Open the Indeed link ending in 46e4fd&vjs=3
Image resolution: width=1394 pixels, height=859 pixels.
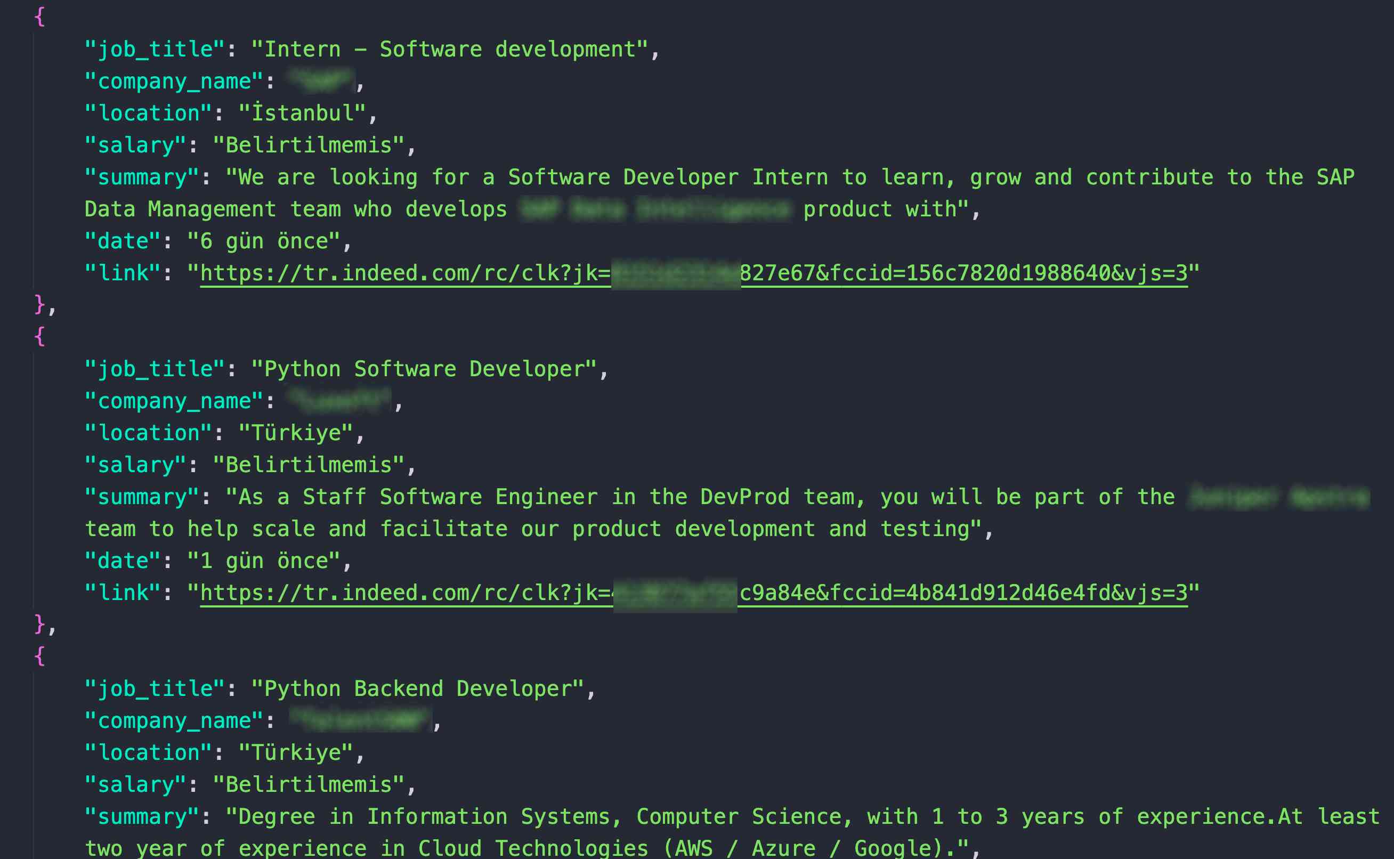[x=966, y=593]
